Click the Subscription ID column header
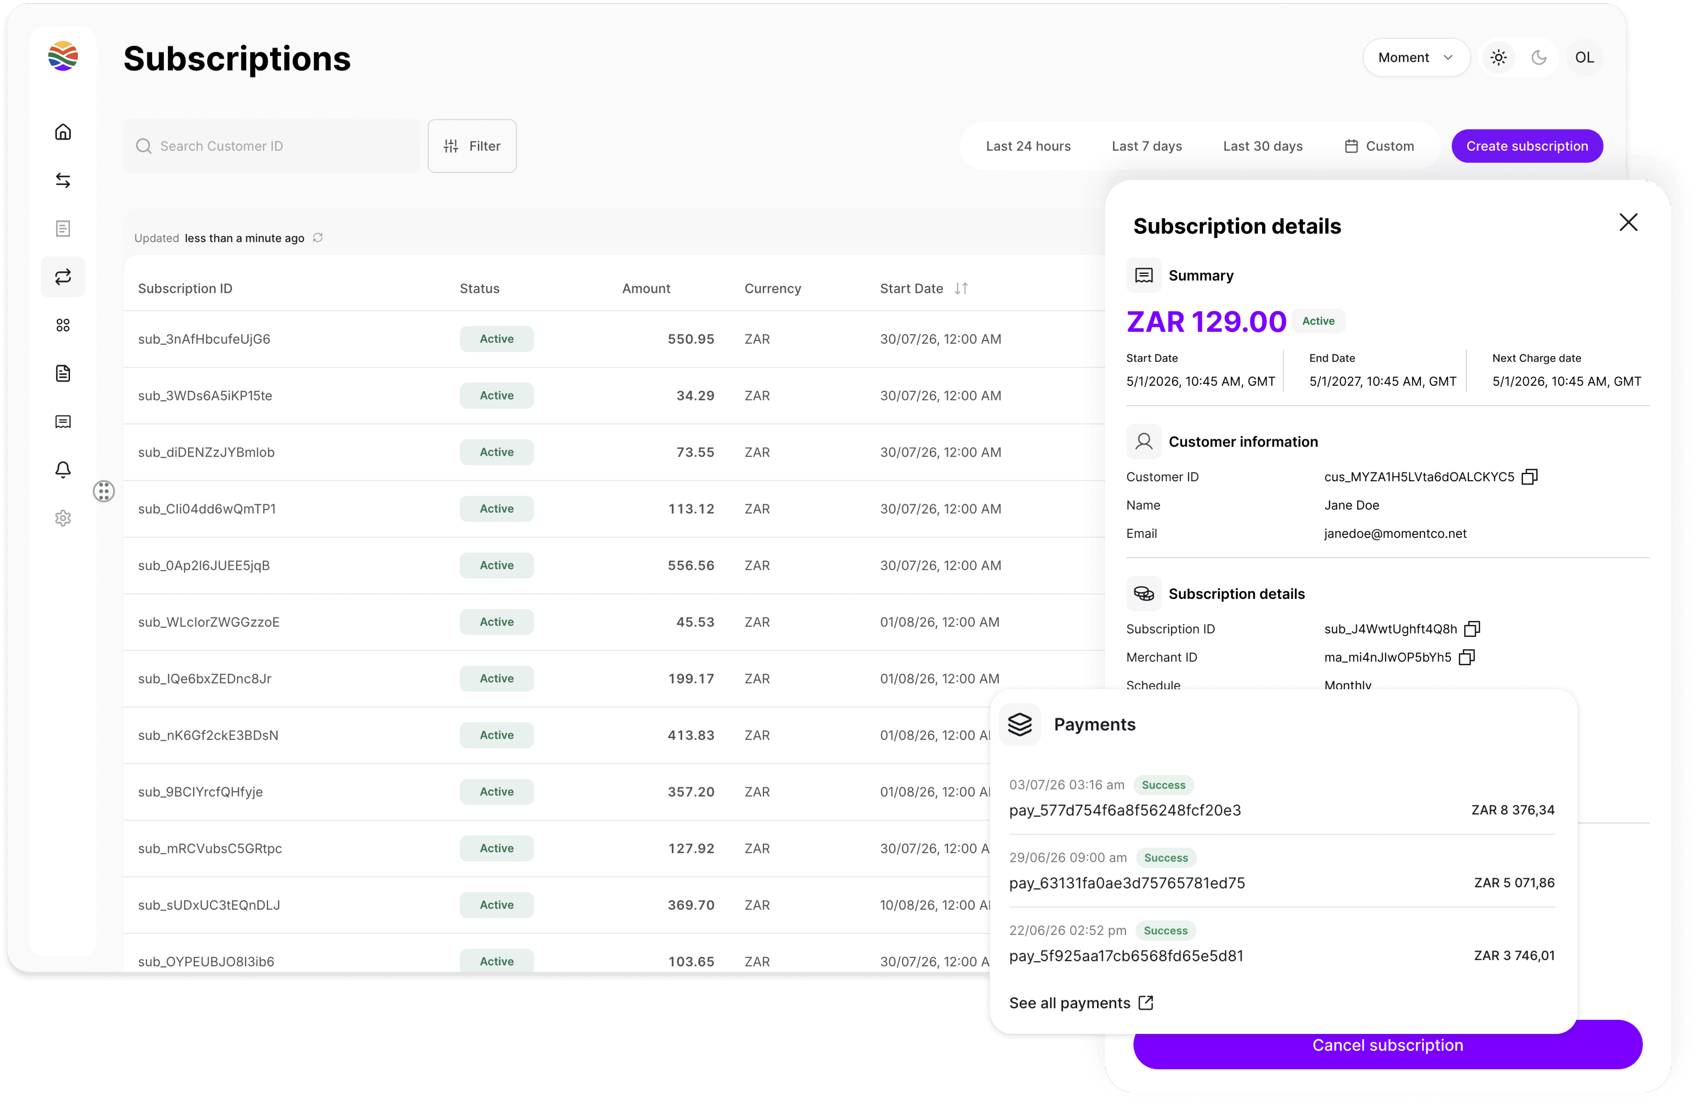Image resolution: width=1701 pixels, height=1107 pixels. click(x=185, y=288)
